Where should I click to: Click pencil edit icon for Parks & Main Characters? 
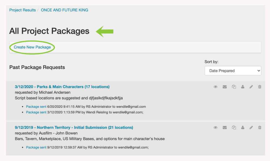pos(251,87)
